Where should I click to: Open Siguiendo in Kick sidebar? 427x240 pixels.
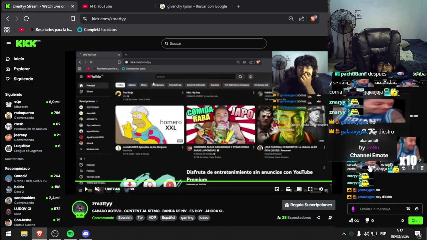(x=23, y=79)
